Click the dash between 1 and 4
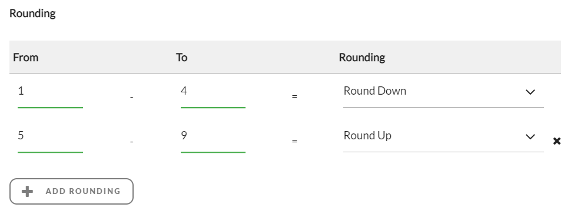Image resolution: width=587 pixels, height=214 pixels. (x=131, y=97)
